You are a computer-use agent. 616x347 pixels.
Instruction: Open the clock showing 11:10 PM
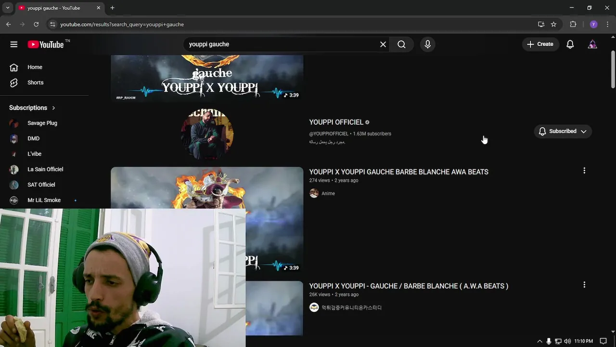coord(583,341)
